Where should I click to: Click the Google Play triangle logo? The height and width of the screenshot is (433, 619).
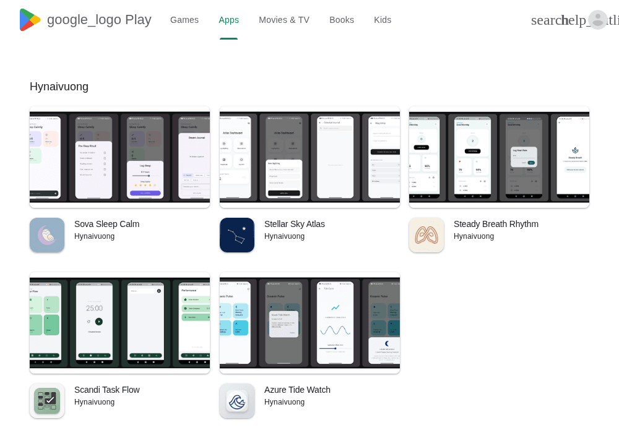[30, 20]
